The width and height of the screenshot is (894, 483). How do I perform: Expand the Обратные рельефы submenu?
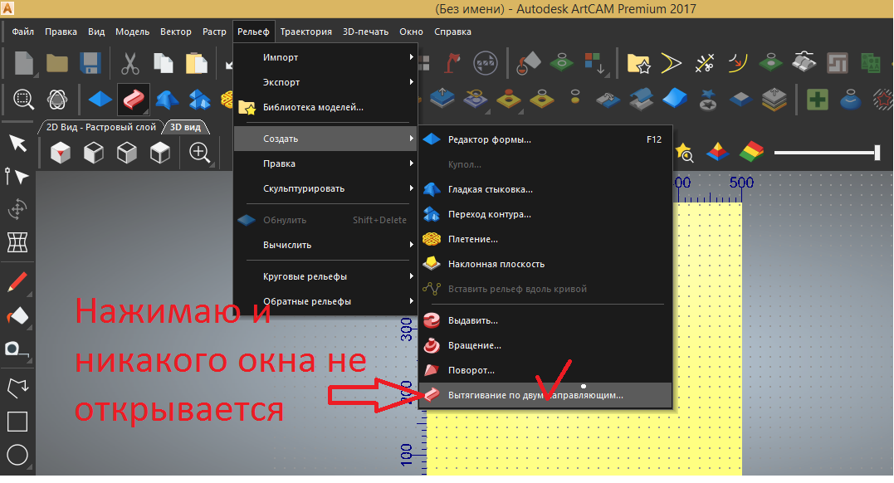click(x=325, y=301)
